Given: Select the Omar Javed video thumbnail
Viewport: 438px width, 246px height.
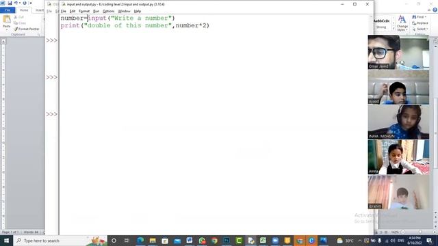Looking at the screenshot, I should click(x=398, y=52).
